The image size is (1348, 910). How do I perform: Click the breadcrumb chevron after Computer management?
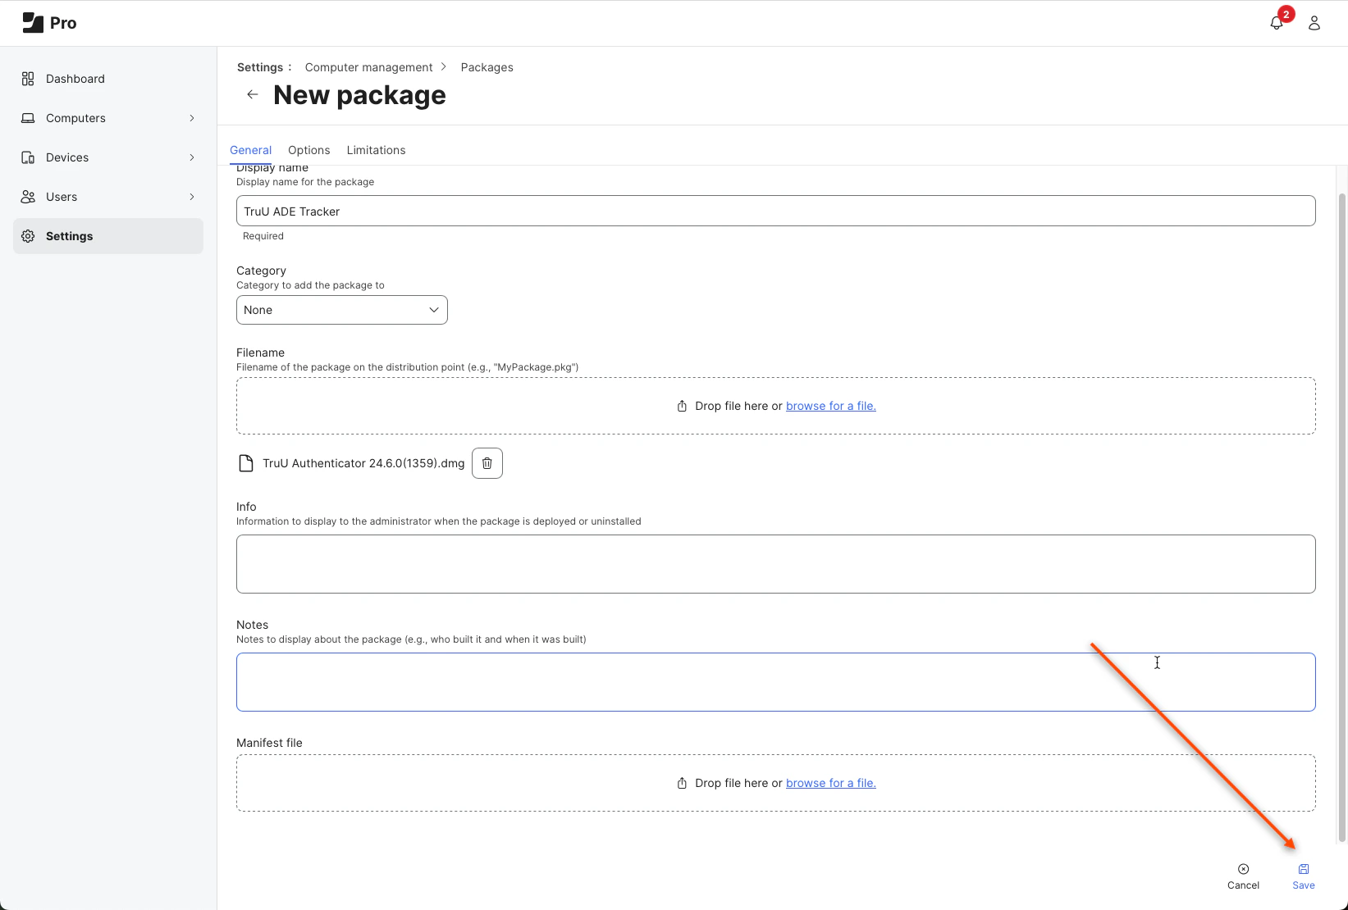(444, 67)
